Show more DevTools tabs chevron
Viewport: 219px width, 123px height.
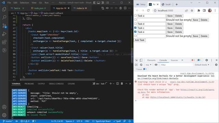(x=182, y=60)
